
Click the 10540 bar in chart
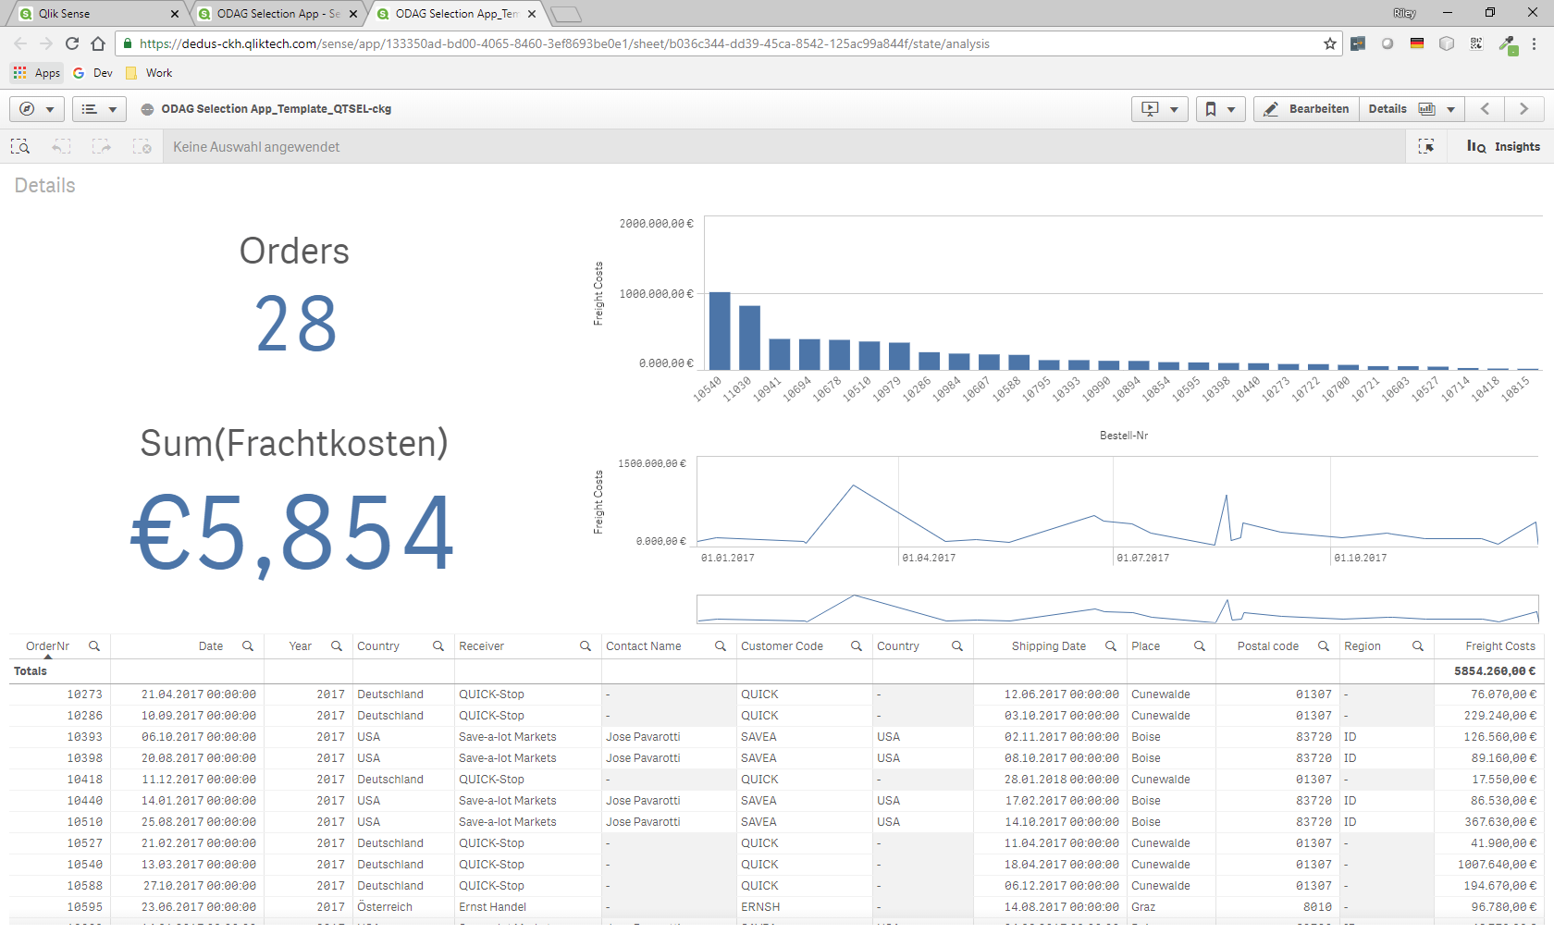(720, 331)
